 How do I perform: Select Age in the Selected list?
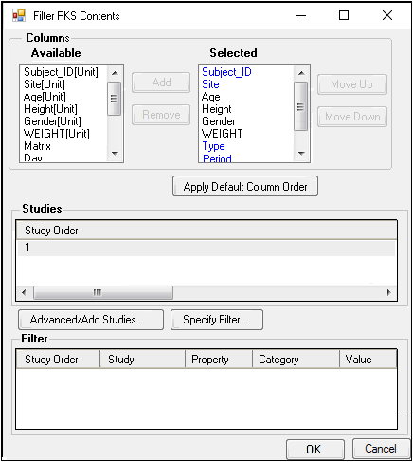pyautogui.click(x=211, y=97)
